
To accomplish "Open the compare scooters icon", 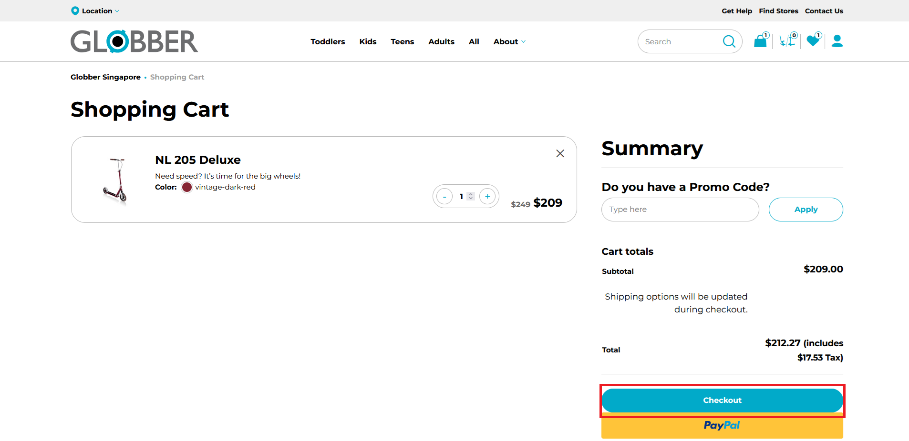I will point(788,40).
